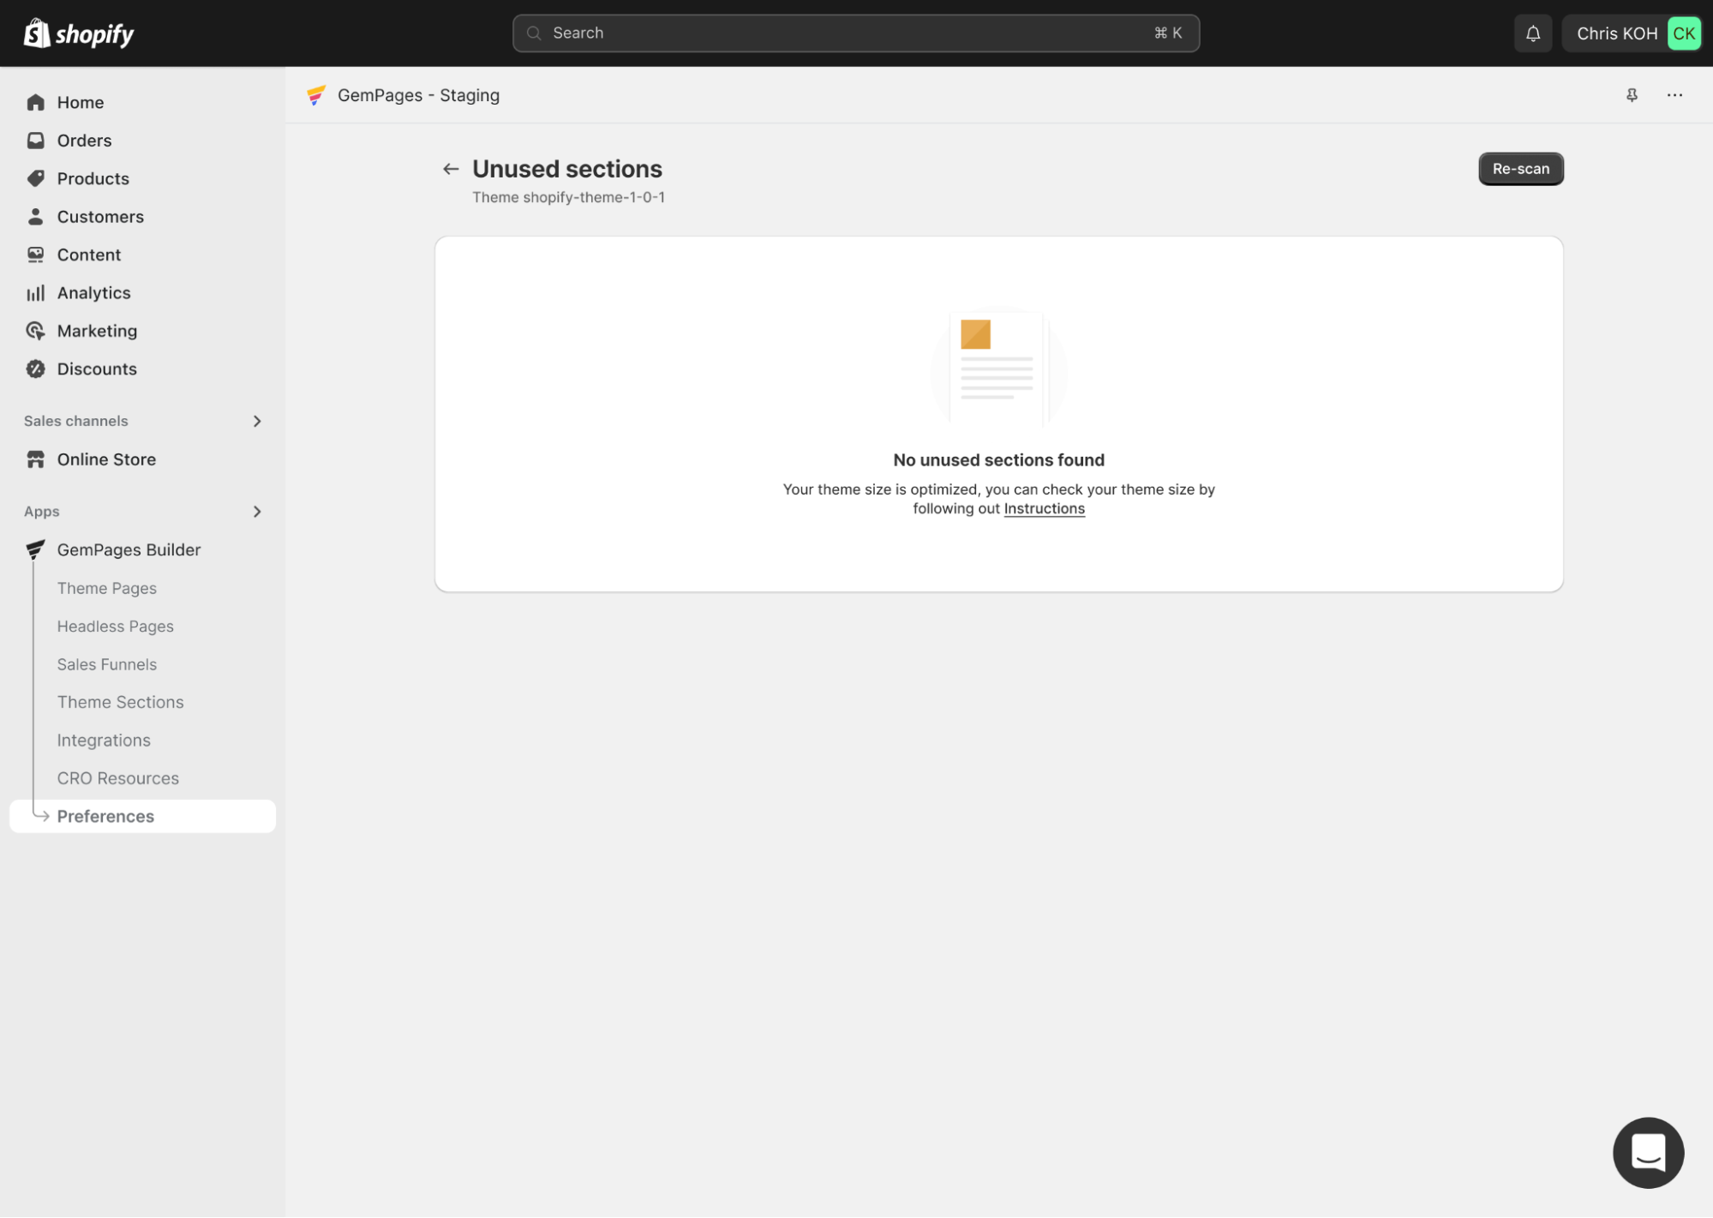Click the CK user avatar
Image resolution: width=1713 pixels, height=1218 pixels.
(1683, 33)
